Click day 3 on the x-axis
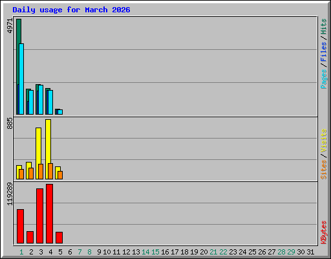Image resolution: width=331 pixels, height=259 pixels. coord(41,252)
